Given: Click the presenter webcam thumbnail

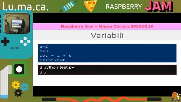Looking at the screenshot, I should pos(17,23).
